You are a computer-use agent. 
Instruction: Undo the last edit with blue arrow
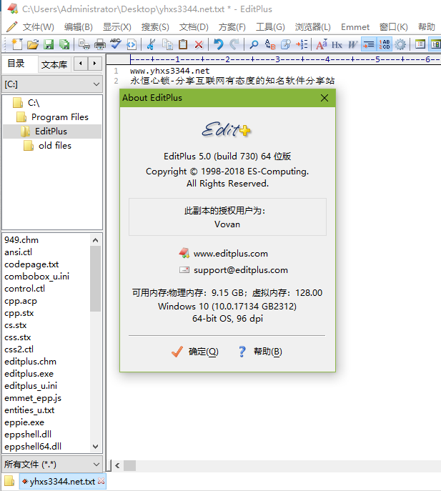click(218, 44)
